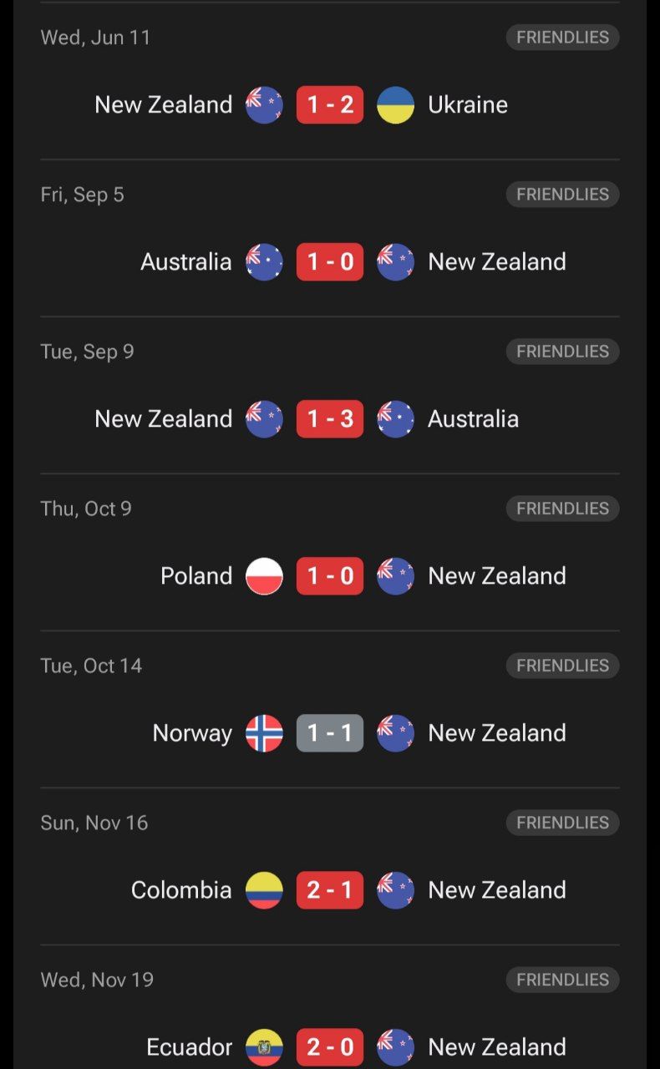This screenshot has height=1069, width=660.
Task: Click the Ecuador flag icon
Action: coord(264,1047)
